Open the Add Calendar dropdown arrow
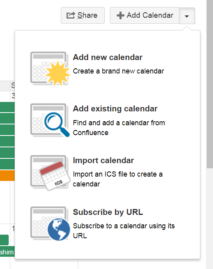The image size is (213, 269). click(187, 16)
